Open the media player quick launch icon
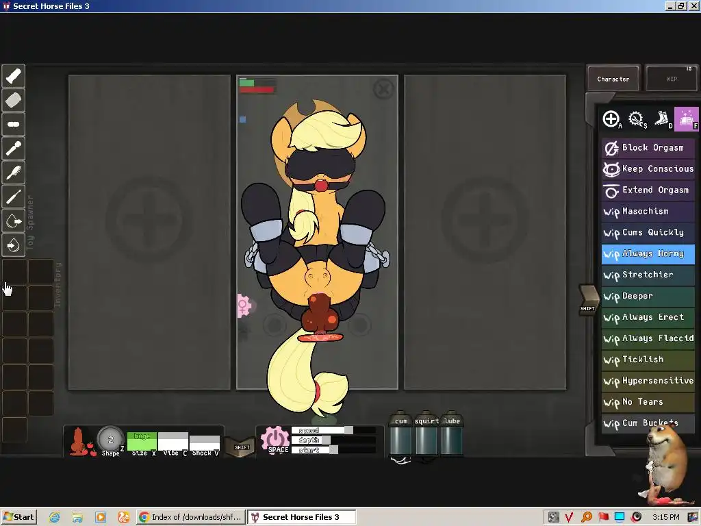 101,518
